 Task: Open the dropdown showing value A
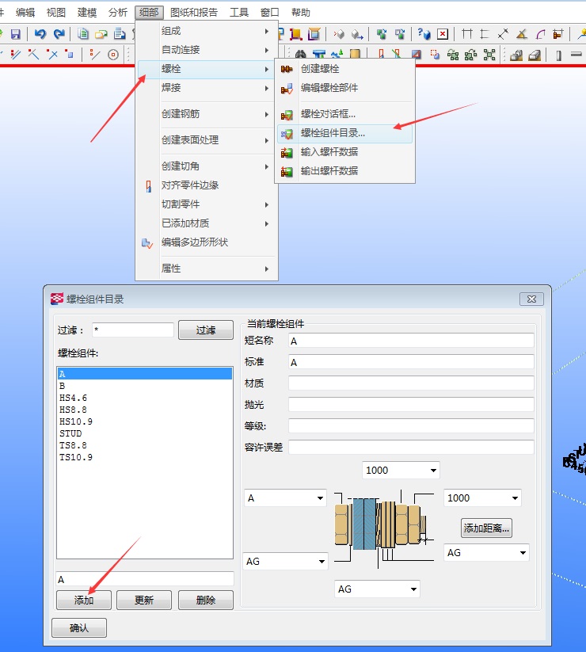coord(285,498)
